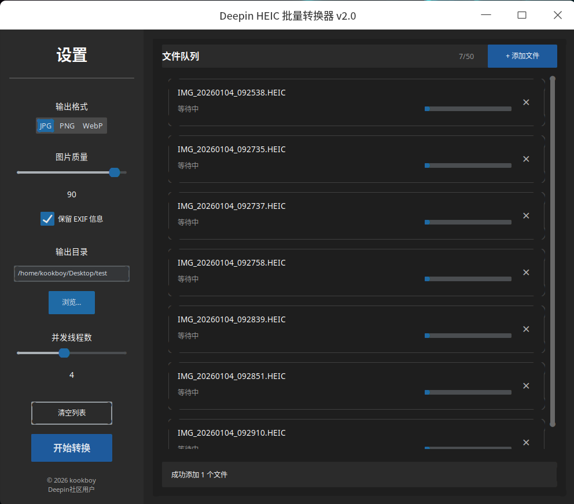
Task: Click the 图片质量 slider handle
Action: coord(115,172)
